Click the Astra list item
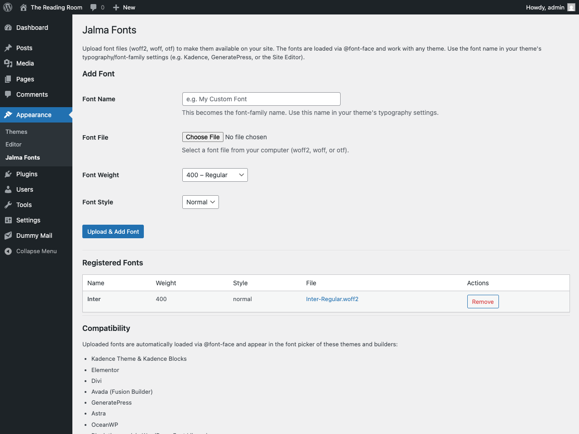Image resolution: width=579 pixels, height=434 pixels. coord(99,413)
